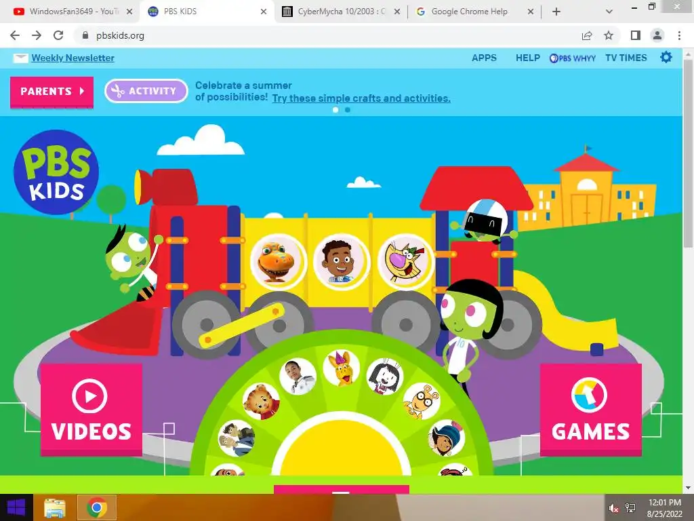The width and height of the screenshot is (694, 521).
Task: Click the scrollbar down arrow
Action: tap(689, 488)
